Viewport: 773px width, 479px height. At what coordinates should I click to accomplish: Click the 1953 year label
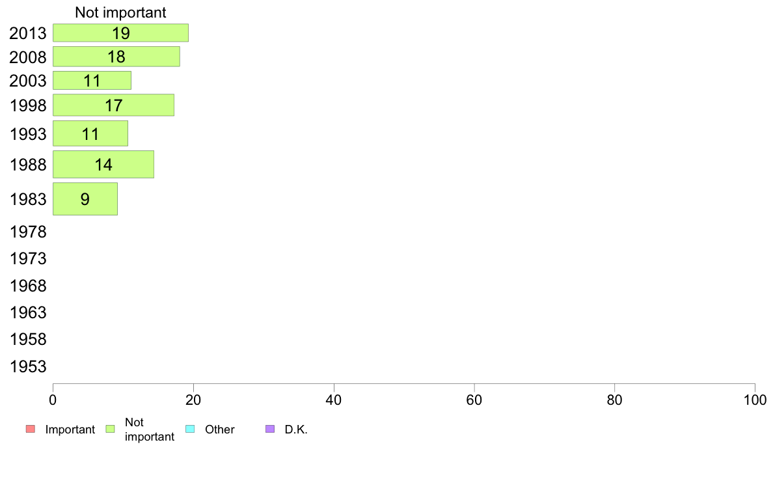28,366
